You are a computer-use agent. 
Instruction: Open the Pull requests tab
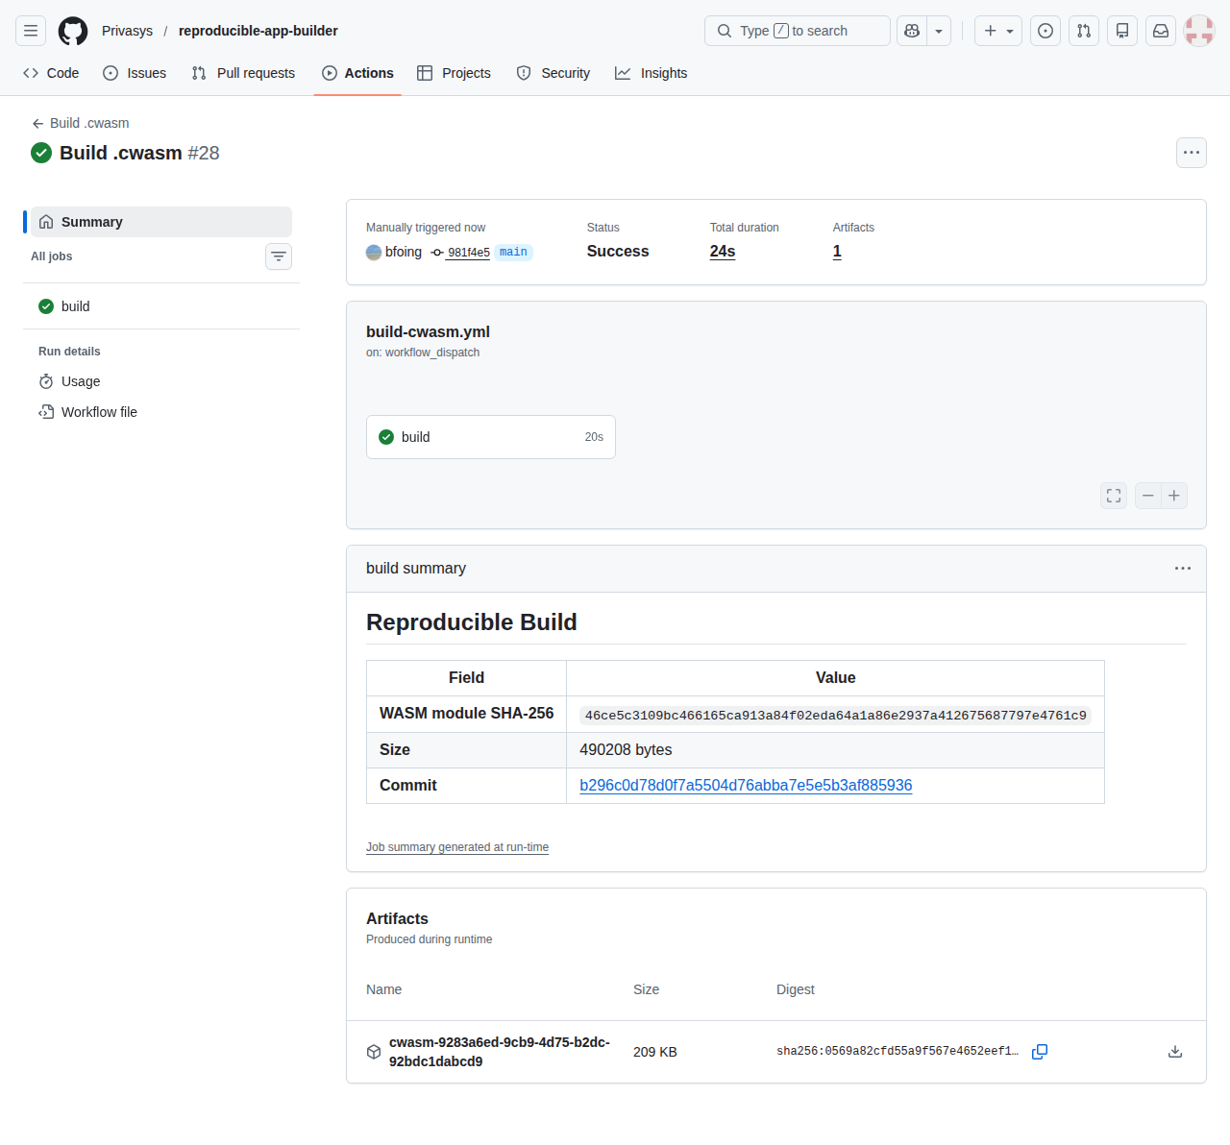tap(243, 73)
